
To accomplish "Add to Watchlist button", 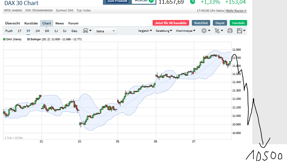I will (201, 23).
